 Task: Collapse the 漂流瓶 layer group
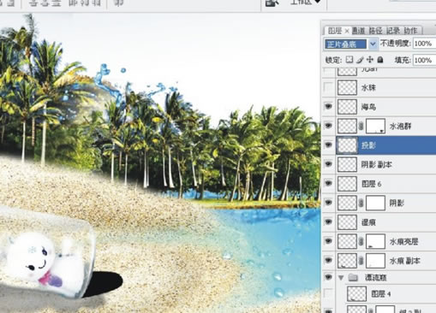341,277
